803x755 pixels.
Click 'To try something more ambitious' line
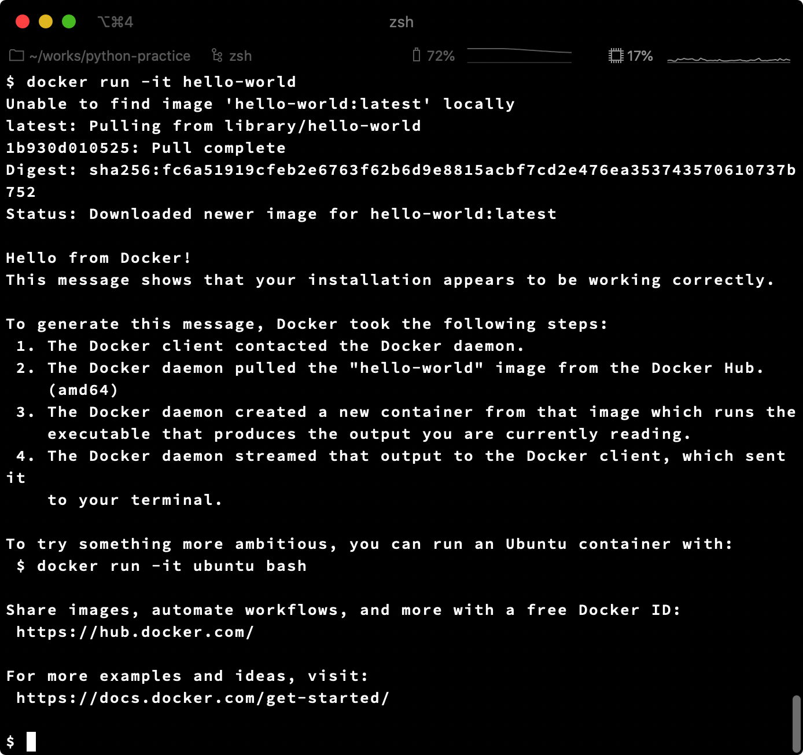point(370,544)
